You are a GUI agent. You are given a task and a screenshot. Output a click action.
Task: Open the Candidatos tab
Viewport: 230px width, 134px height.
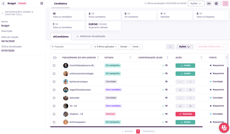61,4
